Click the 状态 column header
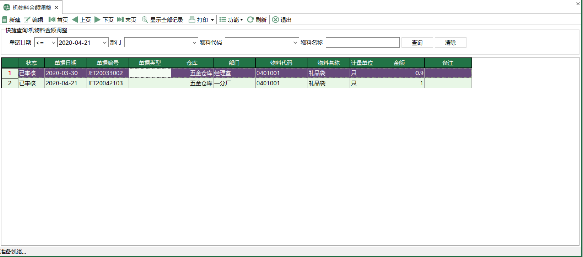Viewport: 583px width, 257px height. point(31,63)
